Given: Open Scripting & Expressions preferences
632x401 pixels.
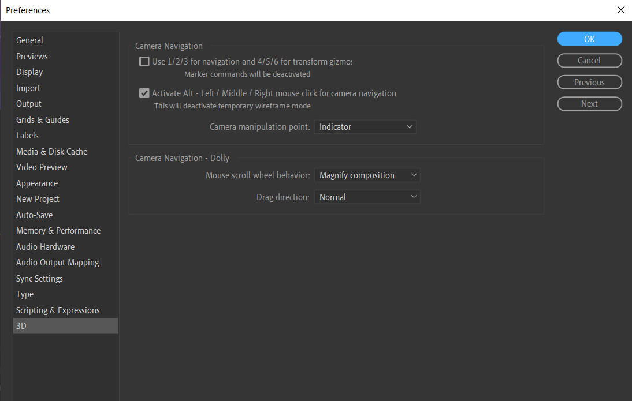Looking at the screenshot, I should coord(58,310).
